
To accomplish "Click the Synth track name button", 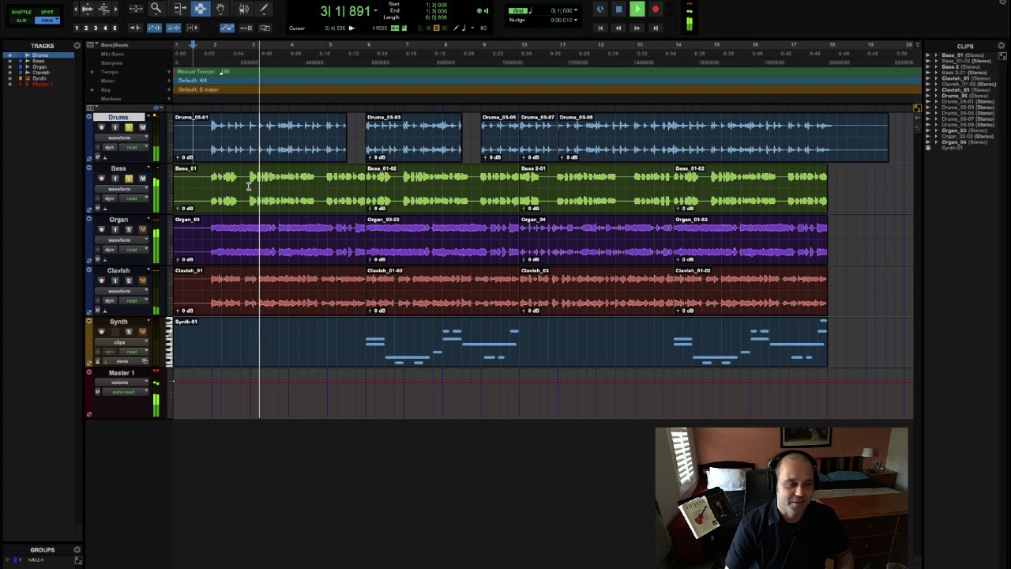I will click(x=118, y=322).
